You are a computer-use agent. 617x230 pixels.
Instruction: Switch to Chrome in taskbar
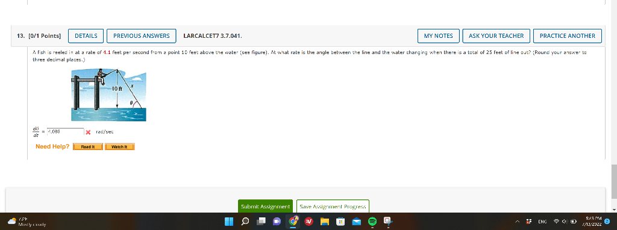pyautogui.click(x=293, y=222)
